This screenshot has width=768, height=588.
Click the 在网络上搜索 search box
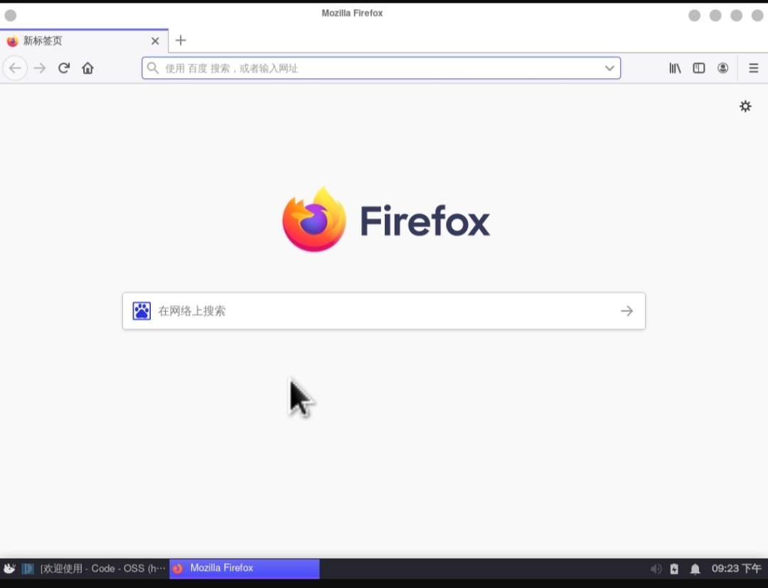384,311
